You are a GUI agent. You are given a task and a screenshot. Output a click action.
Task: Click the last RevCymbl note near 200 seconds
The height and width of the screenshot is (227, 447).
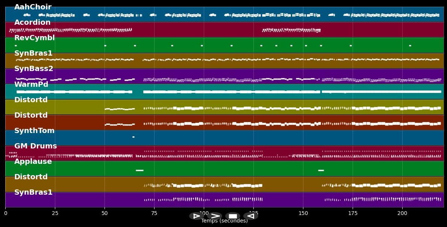(410, 45)
